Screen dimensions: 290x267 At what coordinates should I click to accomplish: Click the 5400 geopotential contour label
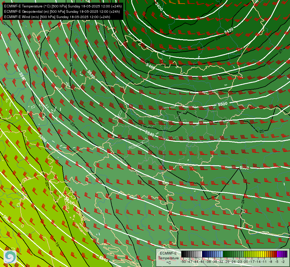pos(159,6)
